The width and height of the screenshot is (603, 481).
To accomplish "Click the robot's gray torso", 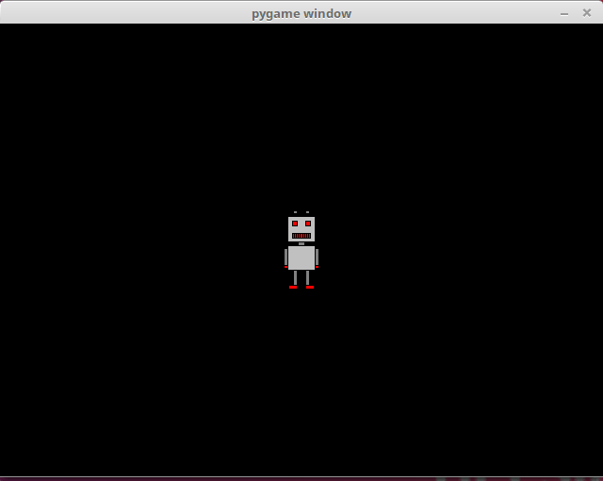I will tap(301, 257).
